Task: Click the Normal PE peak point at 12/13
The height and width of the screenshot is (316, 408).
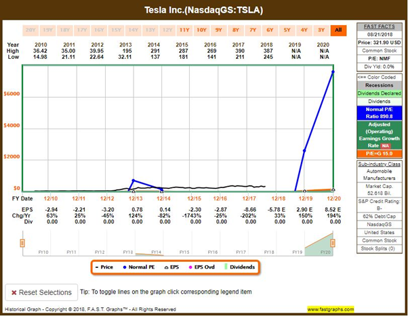Action: pyautogui.click(x=134, y=180)
